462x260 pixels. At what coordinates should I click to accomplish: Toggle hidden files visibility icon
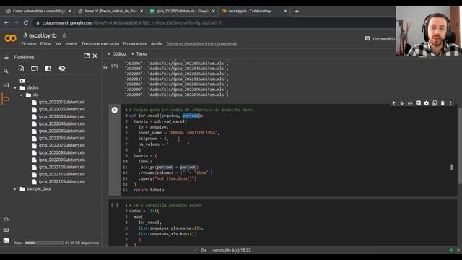point(62,69)
